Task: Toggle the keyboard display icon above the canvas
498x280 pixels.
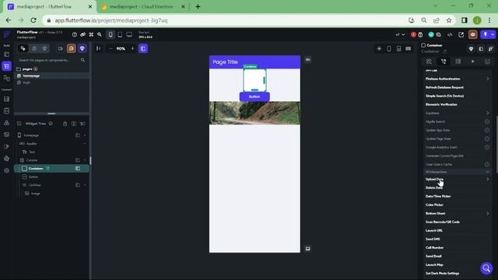Action: [408, 48]
